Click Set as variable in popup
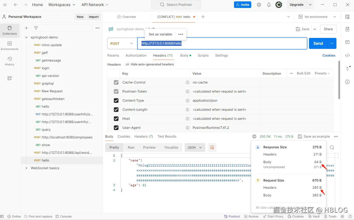Image resolution: width=354 pixels, height=220 pixels. [x=160, y=34]
